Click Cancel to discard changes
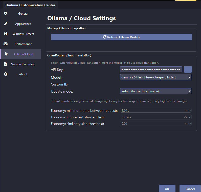 pos(190,189)
